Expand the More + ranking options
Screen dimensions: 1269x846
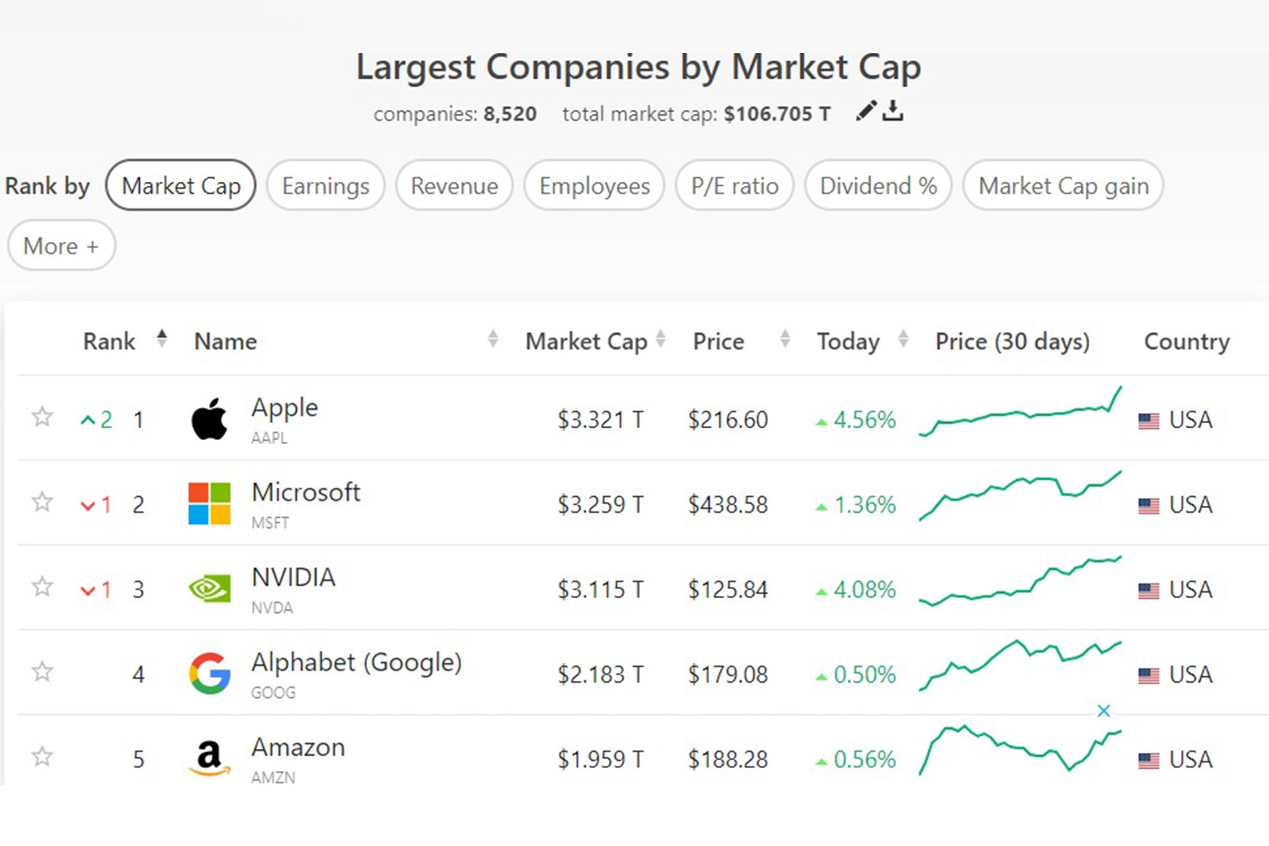point(61,246)
